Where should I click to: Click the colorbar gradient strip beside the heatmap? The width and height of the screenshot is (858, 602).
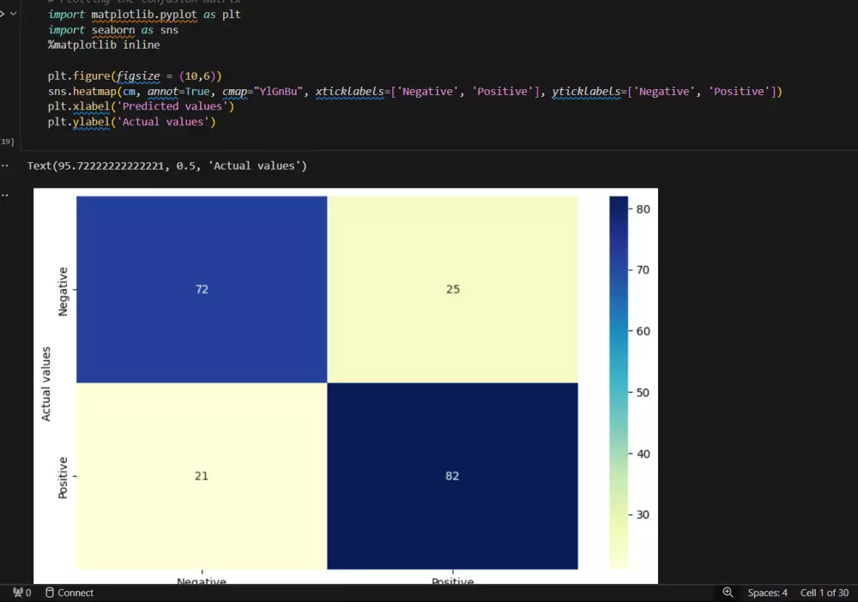tap(619, 382)
